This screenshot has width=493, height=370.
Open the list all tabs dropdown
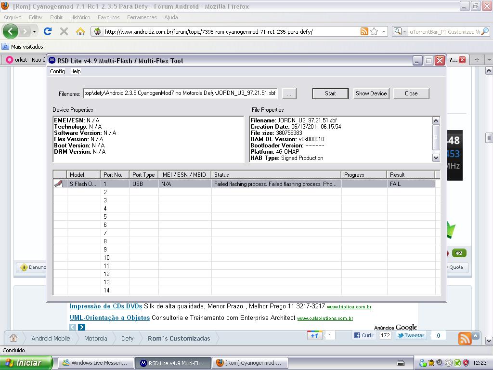pos(489,59)
